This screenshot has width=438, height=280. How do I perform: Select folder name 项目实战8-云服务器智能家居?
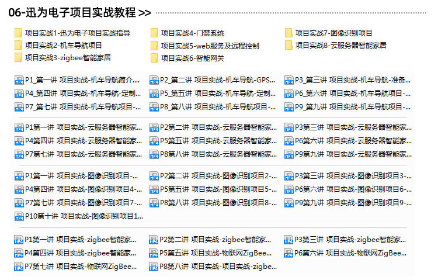(x=341, y=46)
